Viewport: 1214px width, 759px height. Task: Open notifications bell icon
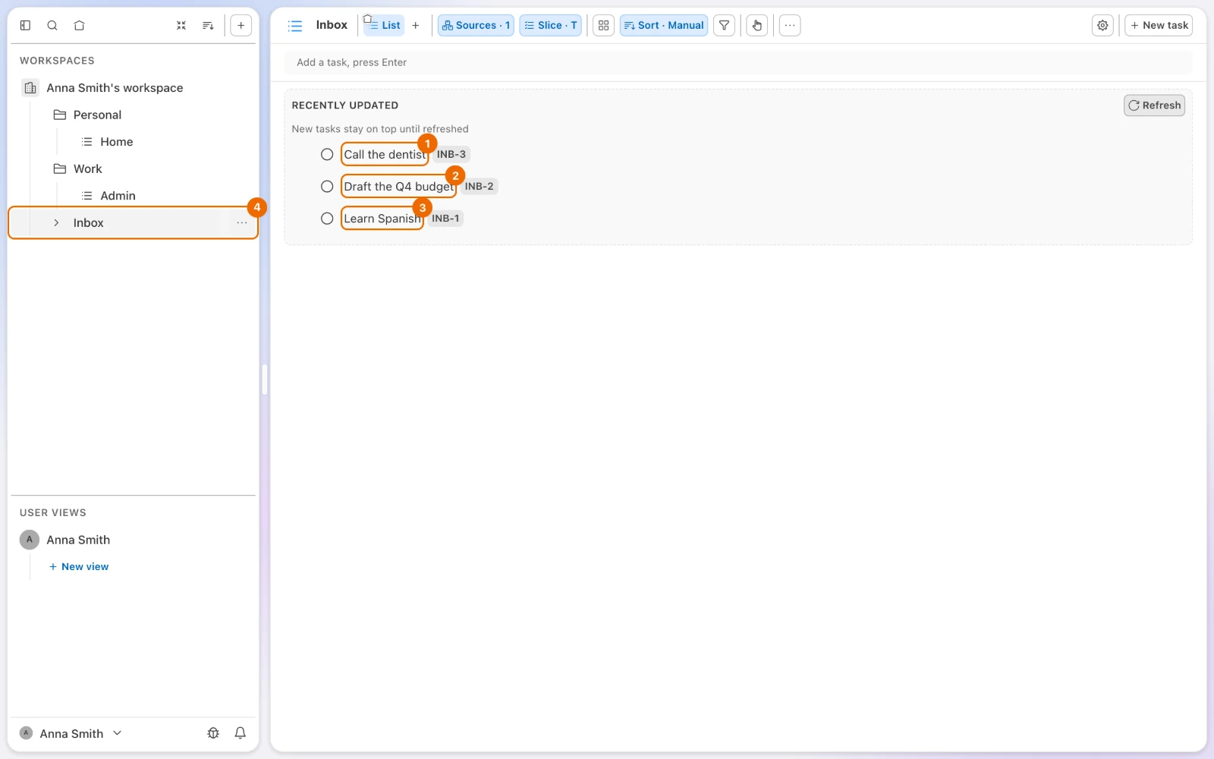(241, 733)
